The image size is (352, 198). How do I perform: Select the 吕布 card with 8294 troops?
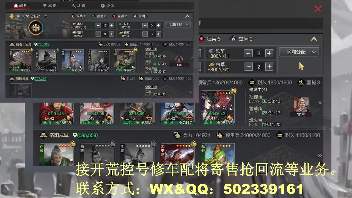point(21,61)
